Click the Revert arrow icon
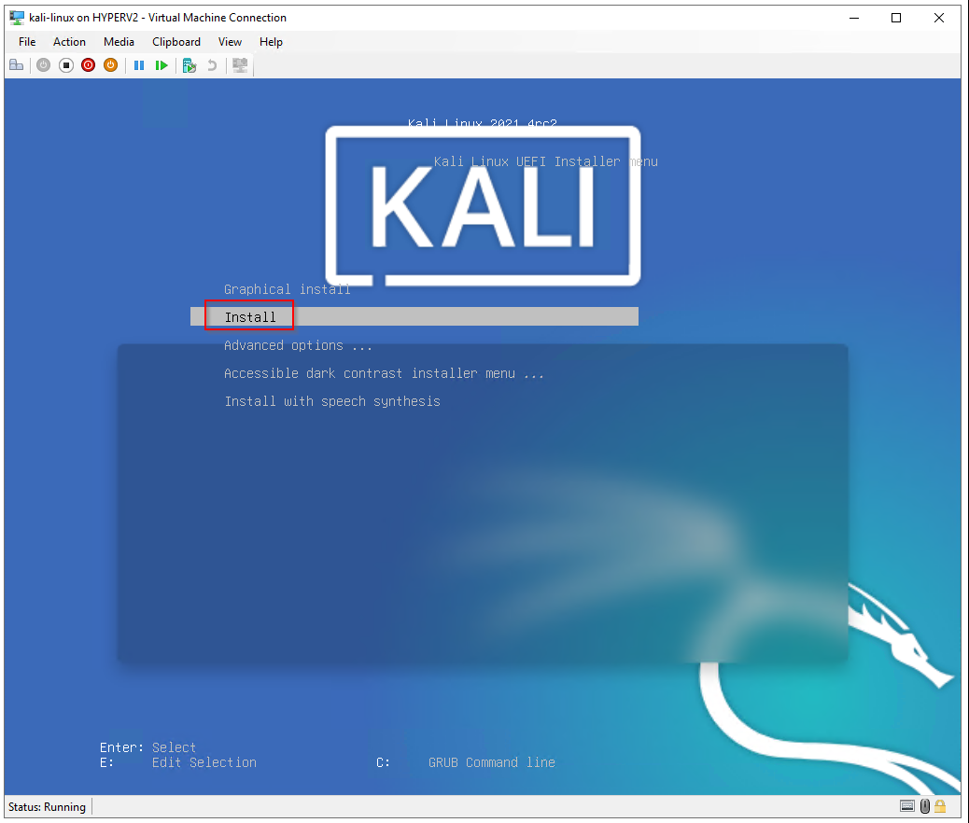 pos(212,65)
